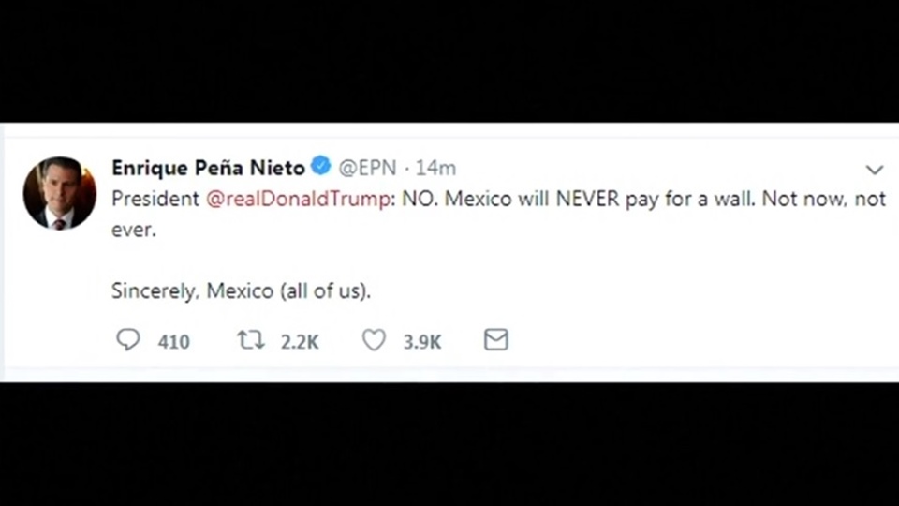Click the reply speech bubble icon
Image resolution: width=899 pixels, height=506 pixels.
click(127, 340)
